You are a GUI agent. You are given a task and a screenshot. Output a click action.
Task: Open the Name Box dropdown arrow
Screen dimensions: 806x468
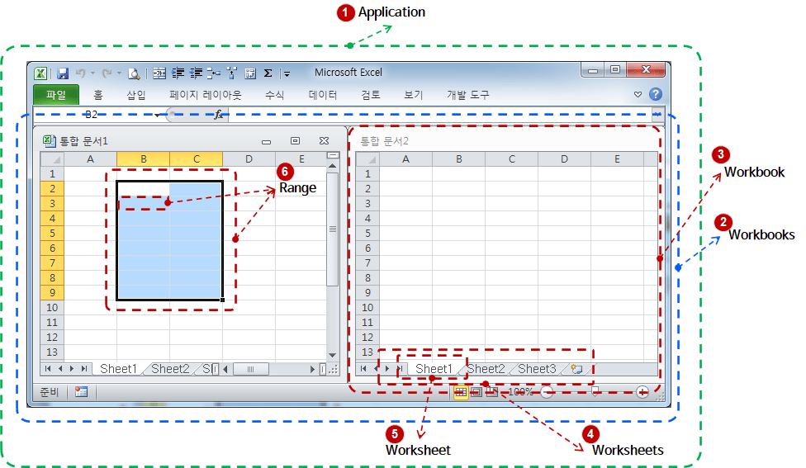(157, 115)
